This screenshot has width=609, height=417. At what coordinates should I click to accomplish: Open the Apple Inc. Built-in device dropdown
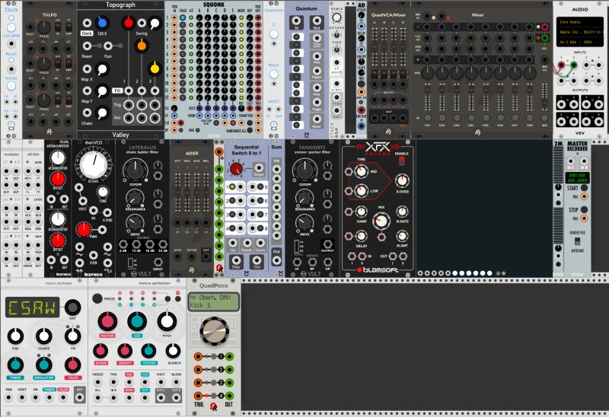579,32
